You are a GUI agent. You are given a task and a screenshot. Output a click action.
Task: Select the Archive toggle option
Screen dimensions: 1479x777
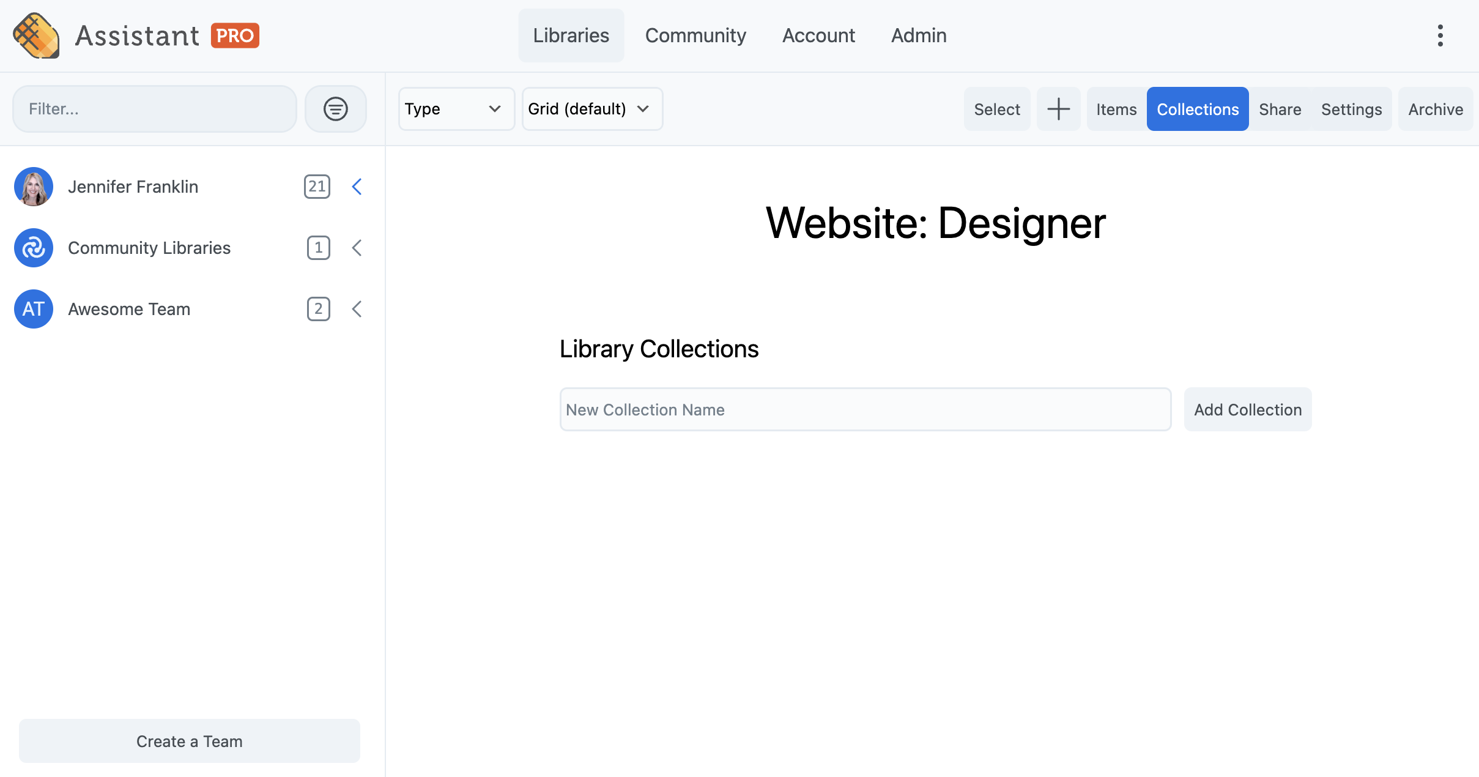click(1436, 109)
